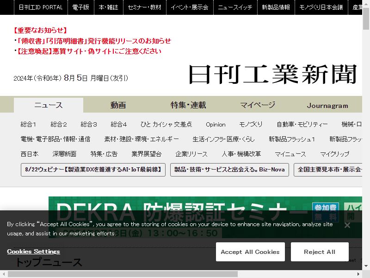This screenshot has width=370, height=278.
Task: Open the Cookies Settings link
Action: point(33,252)
